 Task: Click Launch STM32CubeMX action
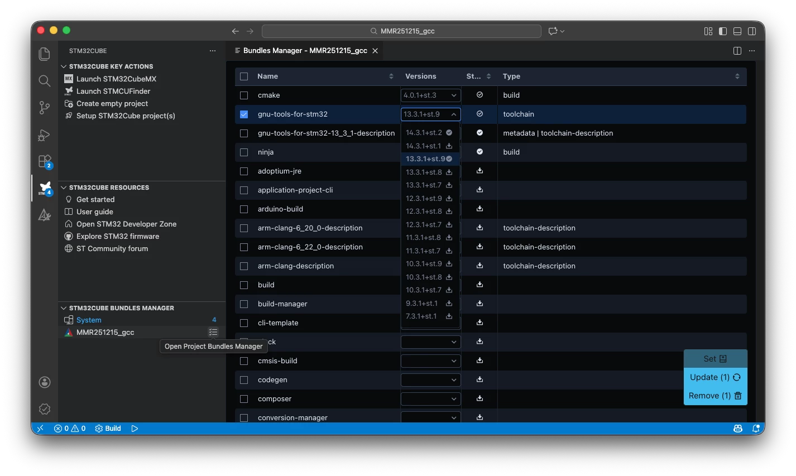(x=116, y=79)
